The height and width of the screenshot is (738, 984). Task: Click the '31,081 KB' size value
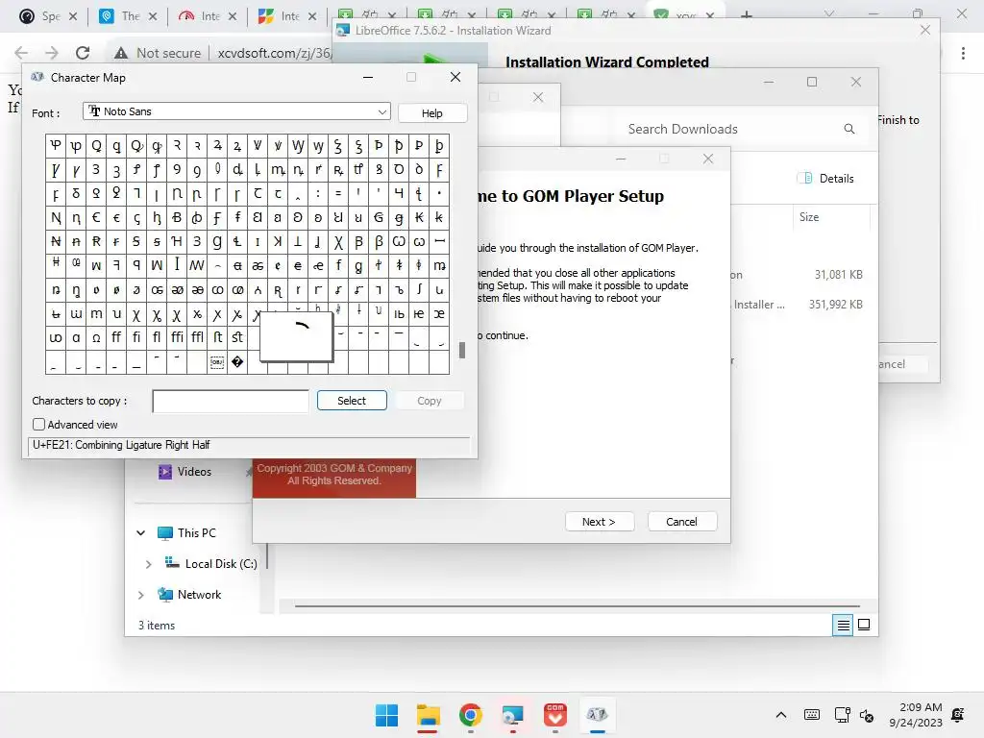(838, 274)
